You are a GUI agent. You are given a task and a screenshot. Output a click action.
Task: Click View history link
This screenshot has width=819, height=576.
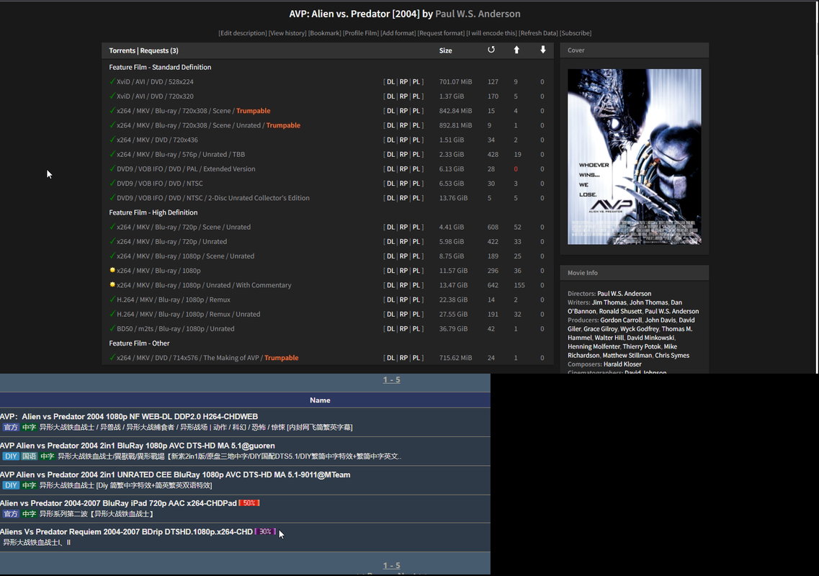(x=287, y=33)
